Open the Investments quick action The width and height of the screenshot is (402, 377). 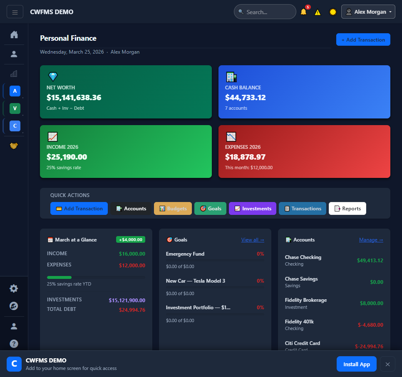pos(252,208)
